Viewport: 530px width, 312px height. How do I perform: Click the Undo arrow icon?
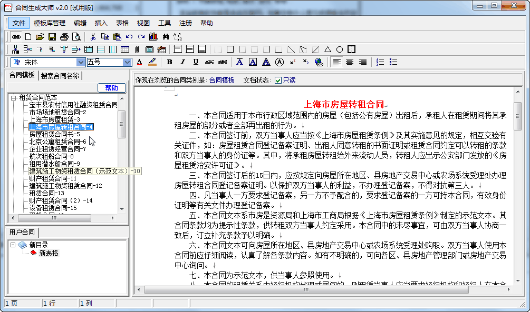(129, 37)
